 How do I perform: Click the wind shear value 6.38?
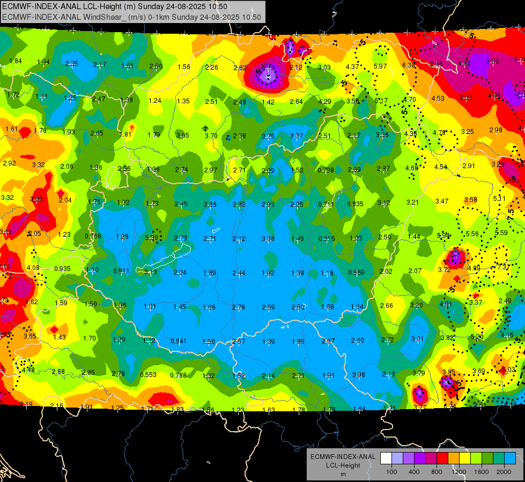point(409,65)
